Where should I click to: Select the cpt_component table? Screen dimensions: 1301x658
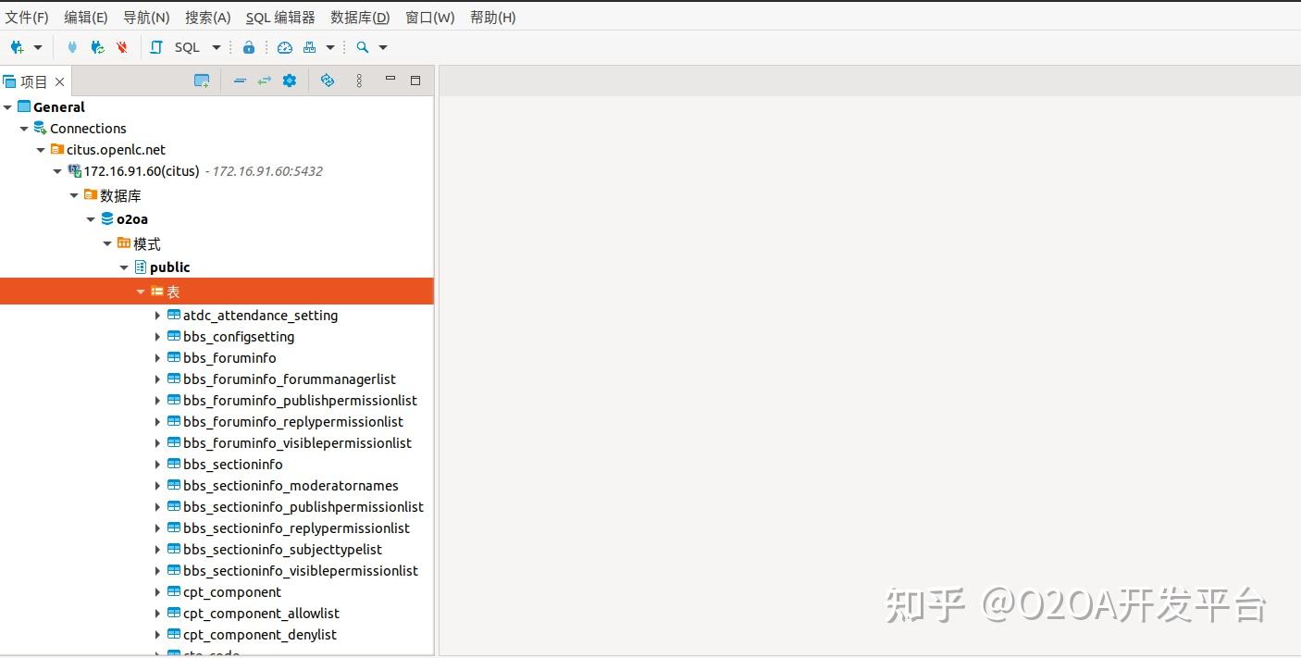click(231, 592)
